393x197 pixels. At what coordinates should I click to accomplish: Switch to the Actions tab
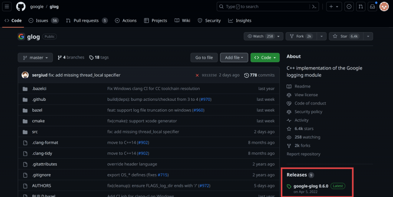coord(126,21)
